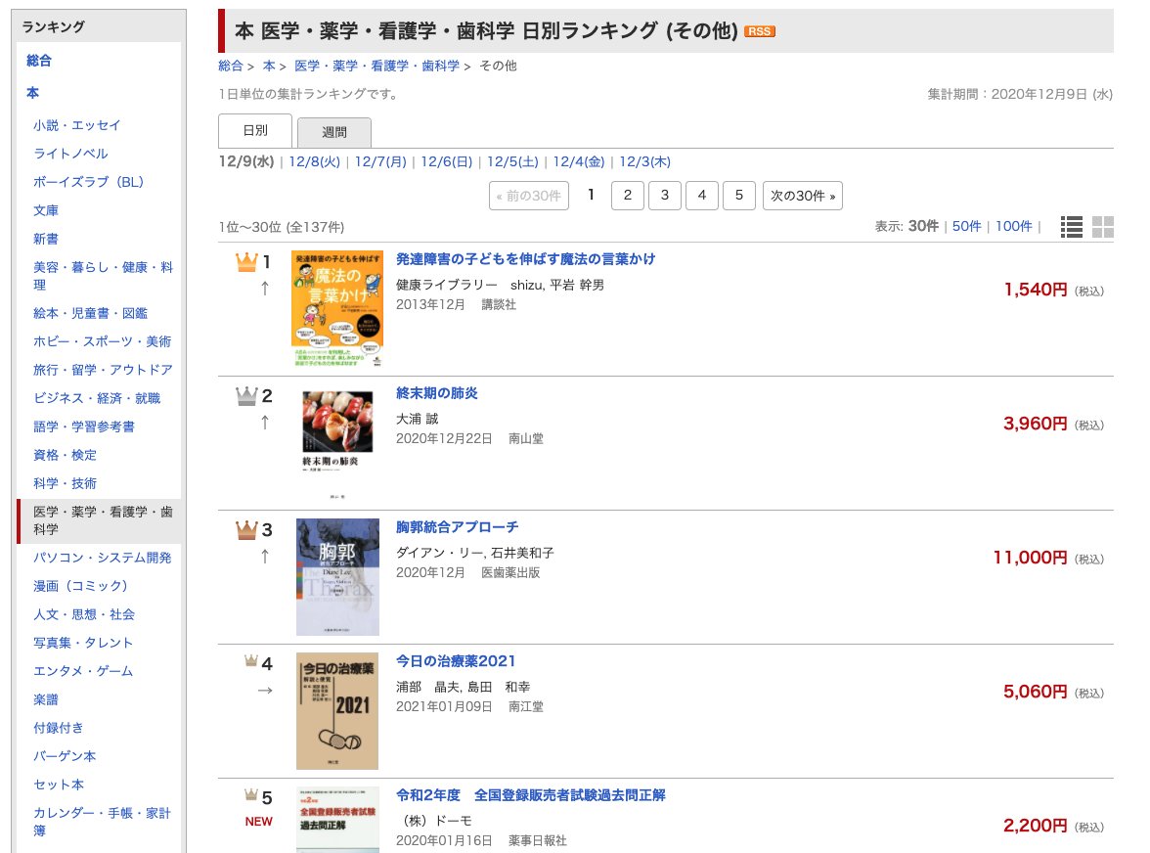This screenshot has height=853, width=1150.
Task: Open the 週間 ranking tab
Action: (x=334, y=132)
